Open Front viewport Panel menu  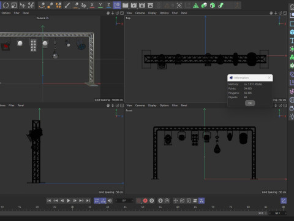tap(184, 106)
